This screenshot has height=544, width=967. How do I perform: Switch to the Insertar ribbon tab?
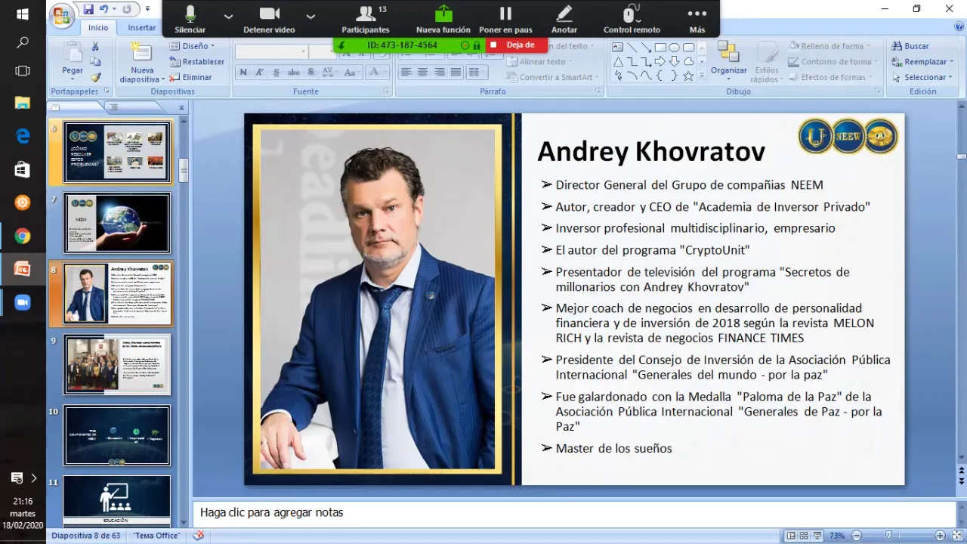coord(141,27)
